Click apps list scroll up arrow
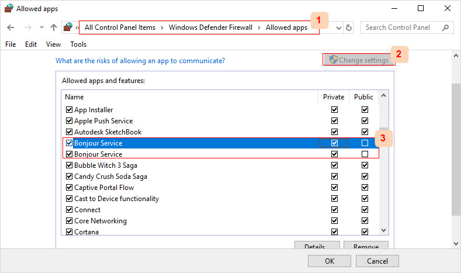 tap(383, 96)
